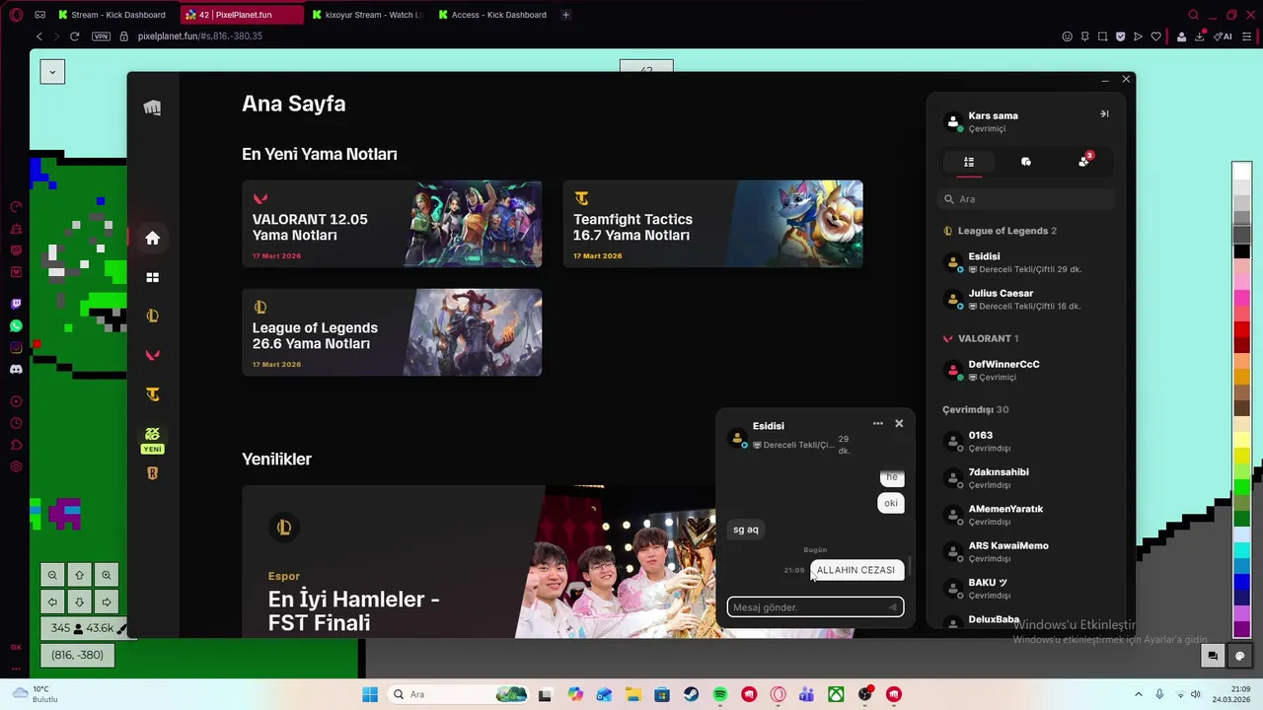Open VALORANT 12.05 Yama Notları card

tap(392, 224)
